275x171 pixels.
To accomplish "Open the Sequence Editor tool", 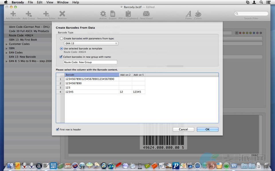I will point(46,14).
